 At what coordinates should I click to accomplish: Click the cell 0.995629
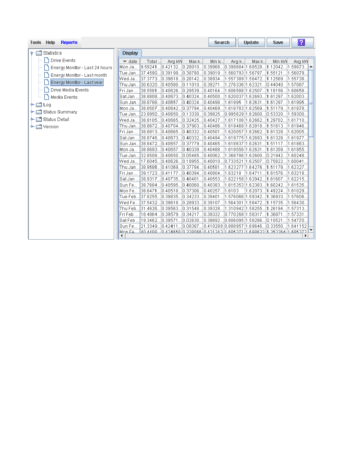click(235, 114)
